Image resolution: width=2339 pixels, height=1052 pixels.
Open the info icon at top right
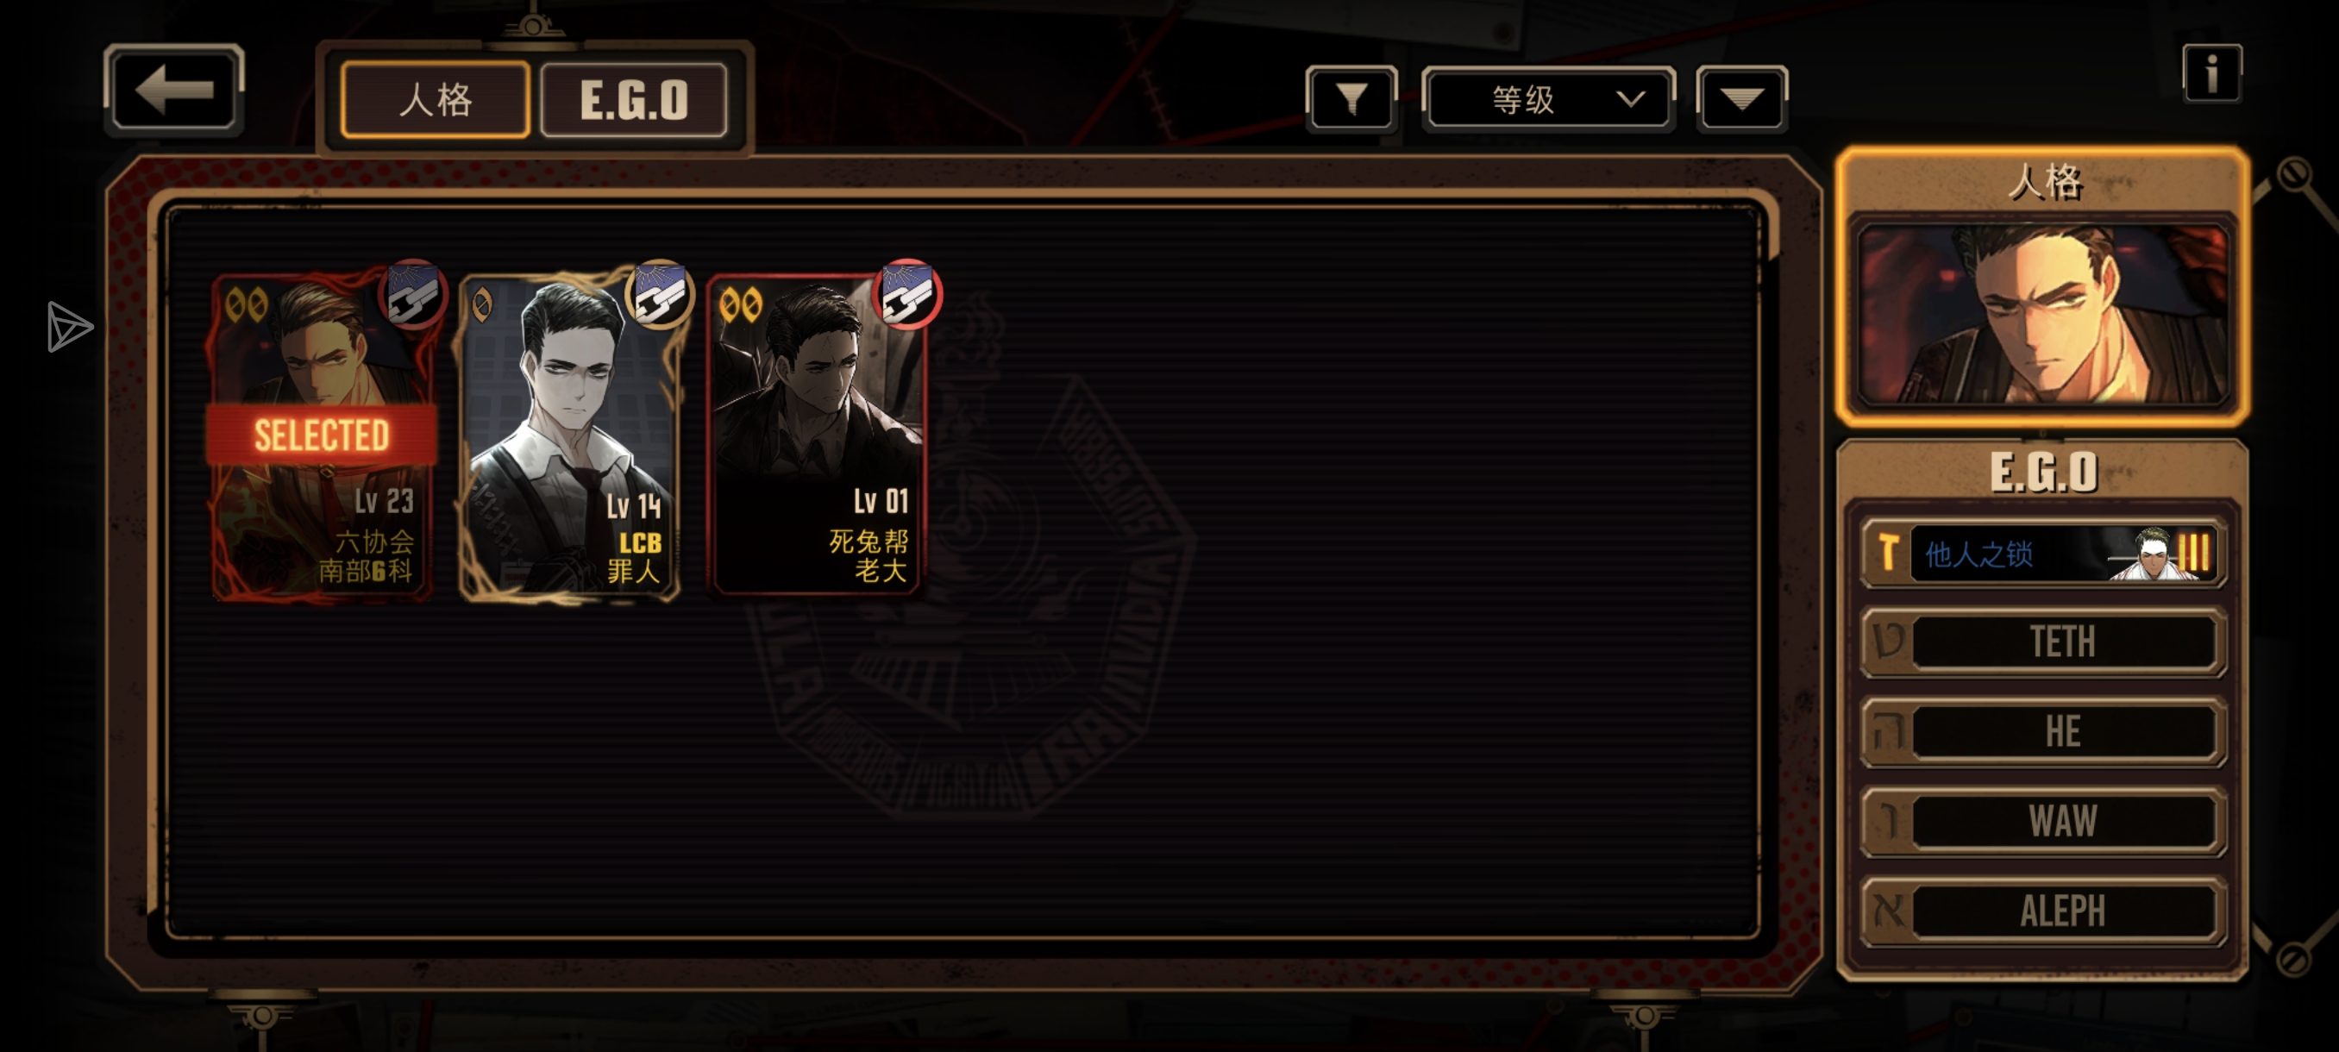point(2211,72)
